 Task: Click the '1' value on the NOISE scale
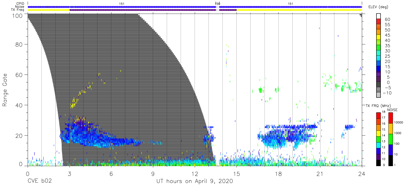[x=395, y=164]
